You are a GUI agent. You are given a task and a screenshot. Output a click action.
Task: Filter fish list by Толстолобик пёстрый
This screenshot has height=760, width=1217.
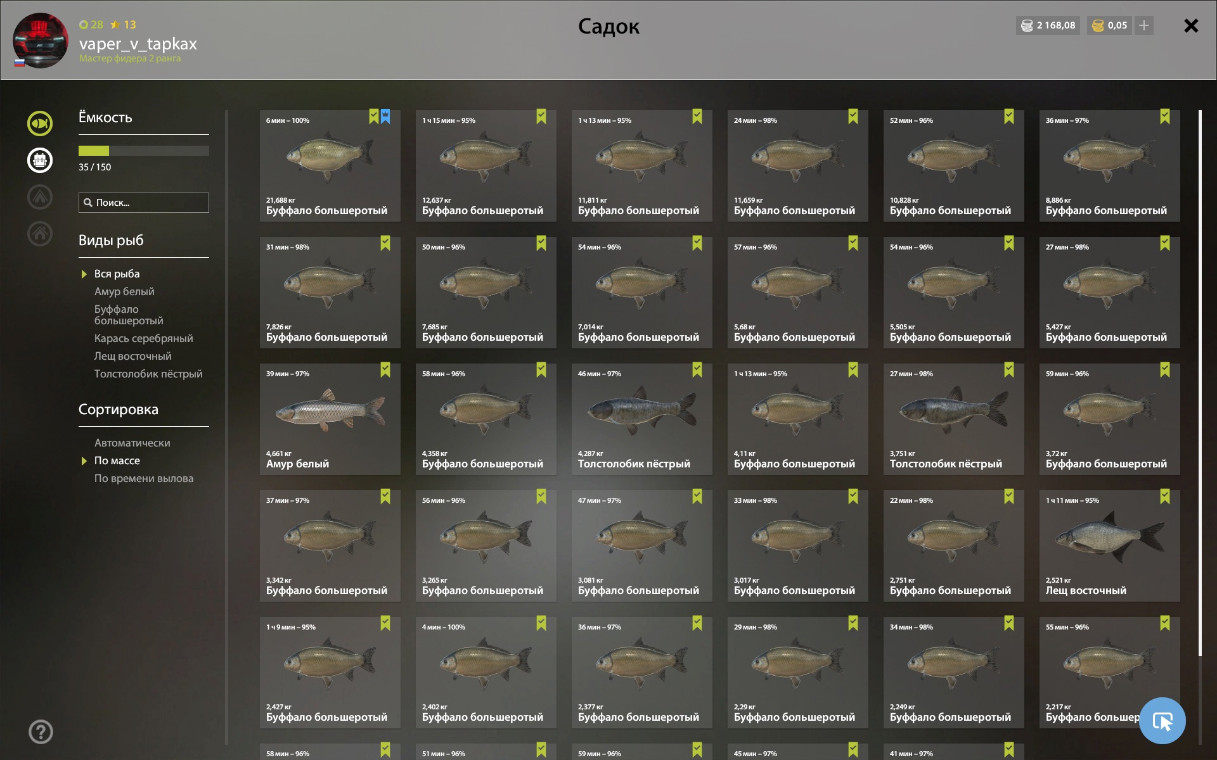(x=148, y=374)
